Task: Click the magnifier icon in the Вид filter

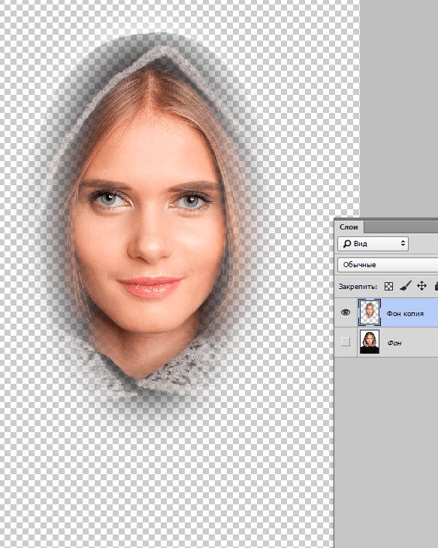Action: pyautogui.click(x=347, y=244)
